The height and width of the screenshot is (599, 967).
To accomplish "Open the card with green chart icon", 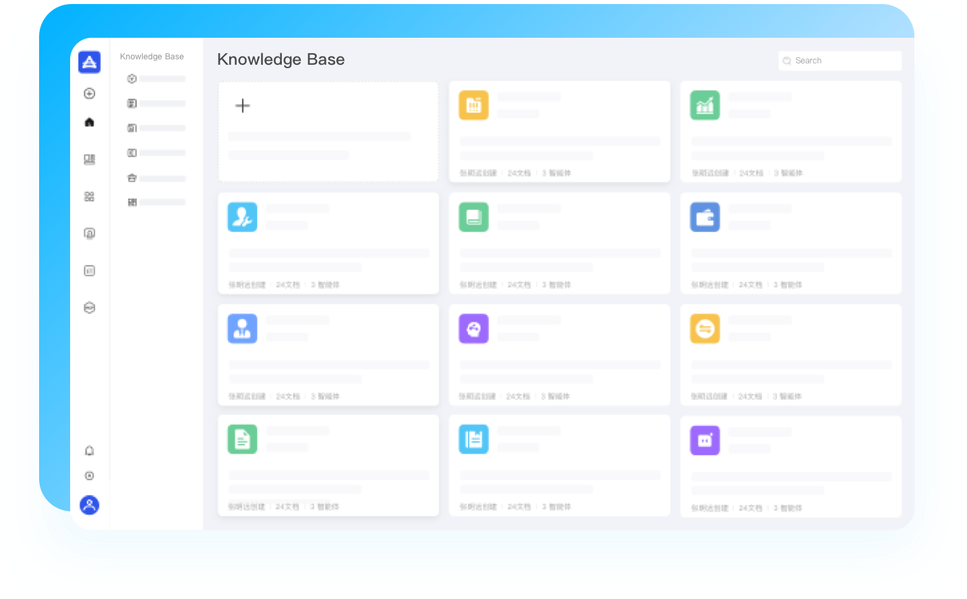I will [x=790, y=132].
